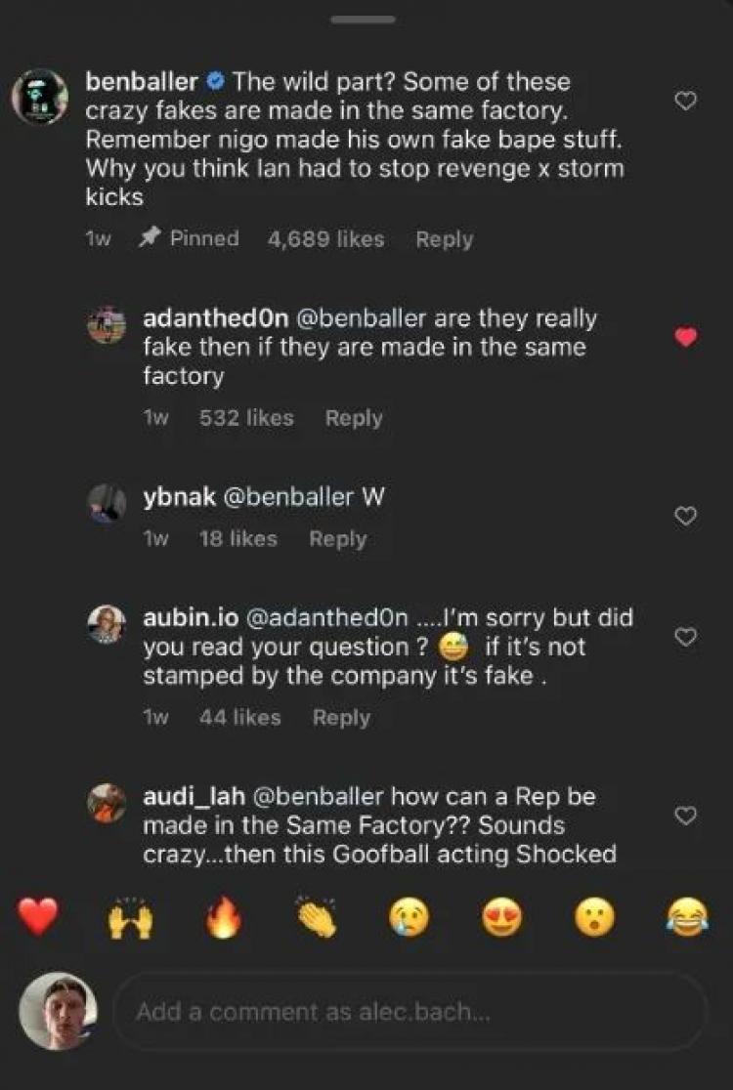This screenshot has height=1090, width=733.
Task: View the 4,689 likes on pinned comment
Action: tap(325, 239)
